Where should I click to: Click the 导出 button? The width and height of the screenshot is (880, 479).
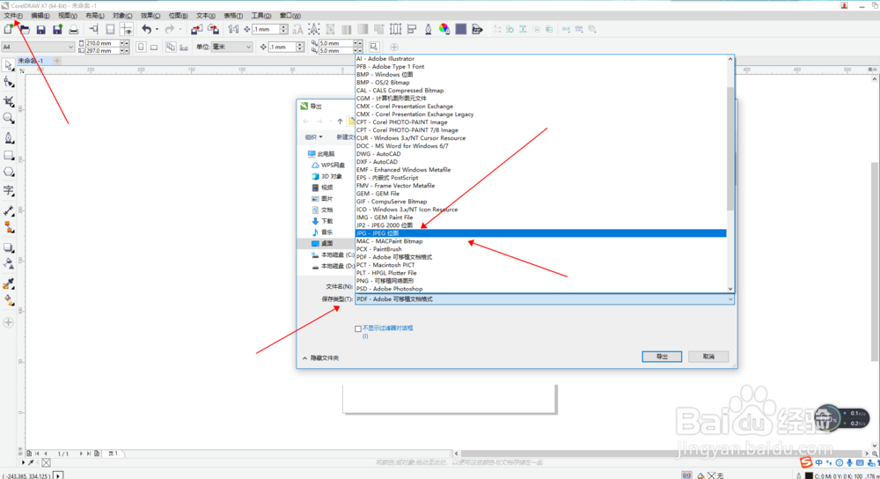coord(662,357)
